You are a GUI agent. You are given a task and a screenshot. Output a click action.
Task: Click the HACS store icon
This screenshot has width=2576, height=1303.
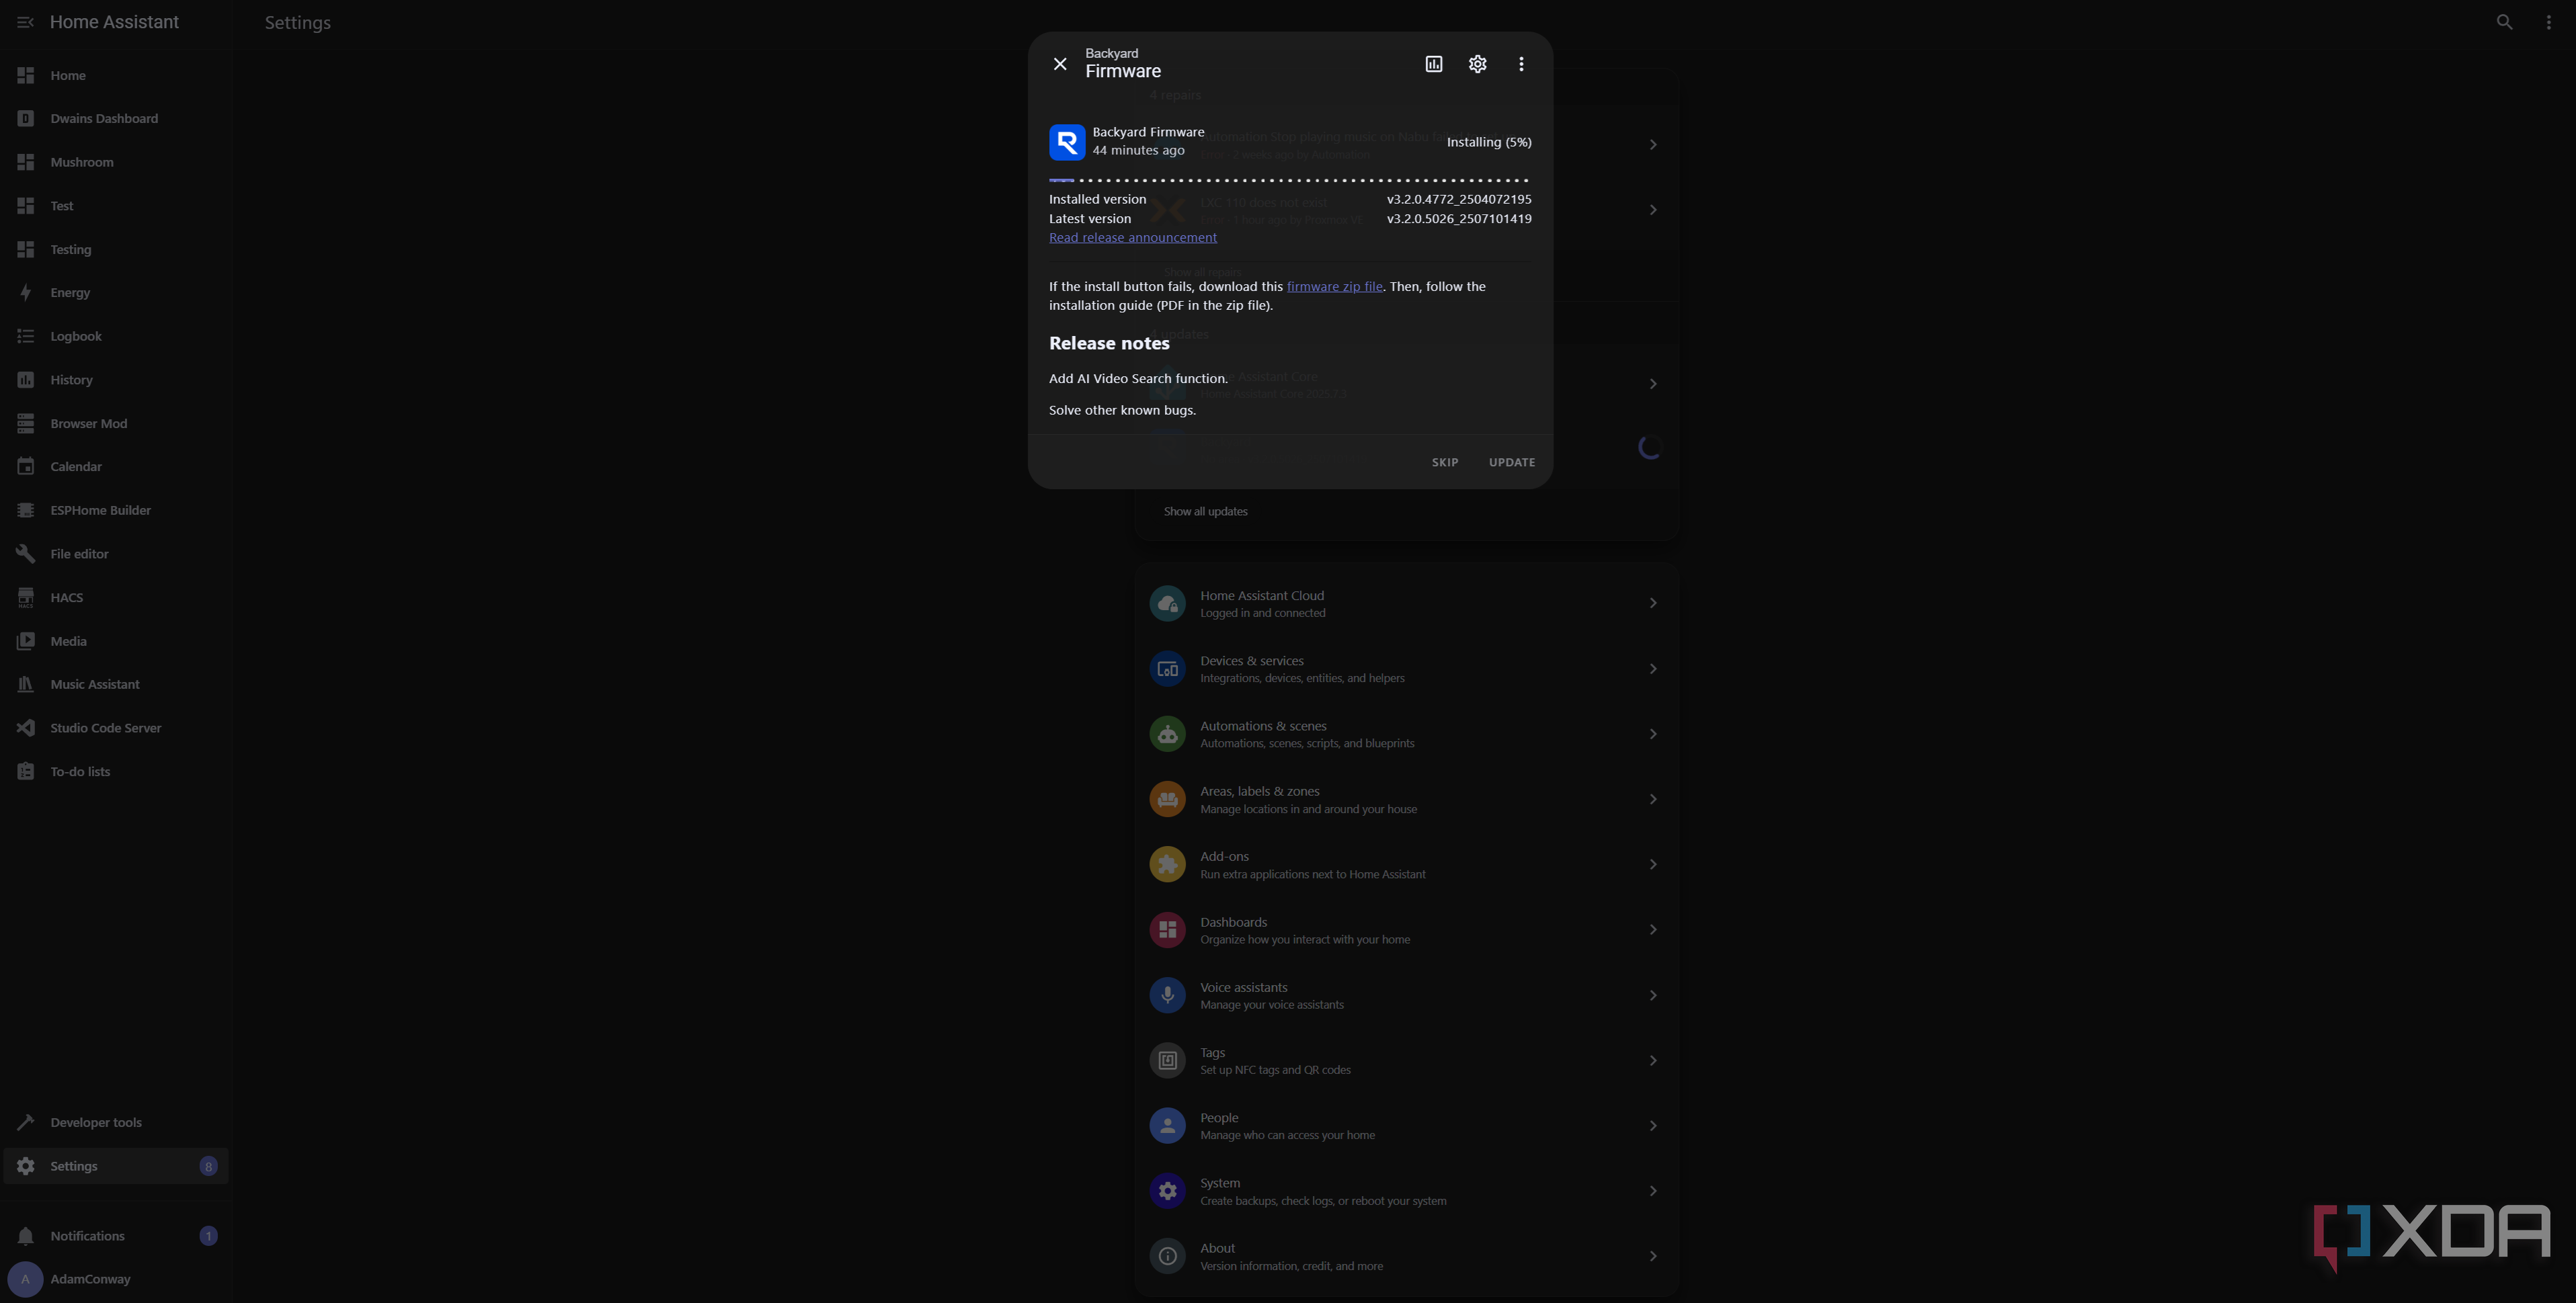[x=26, y=597]
